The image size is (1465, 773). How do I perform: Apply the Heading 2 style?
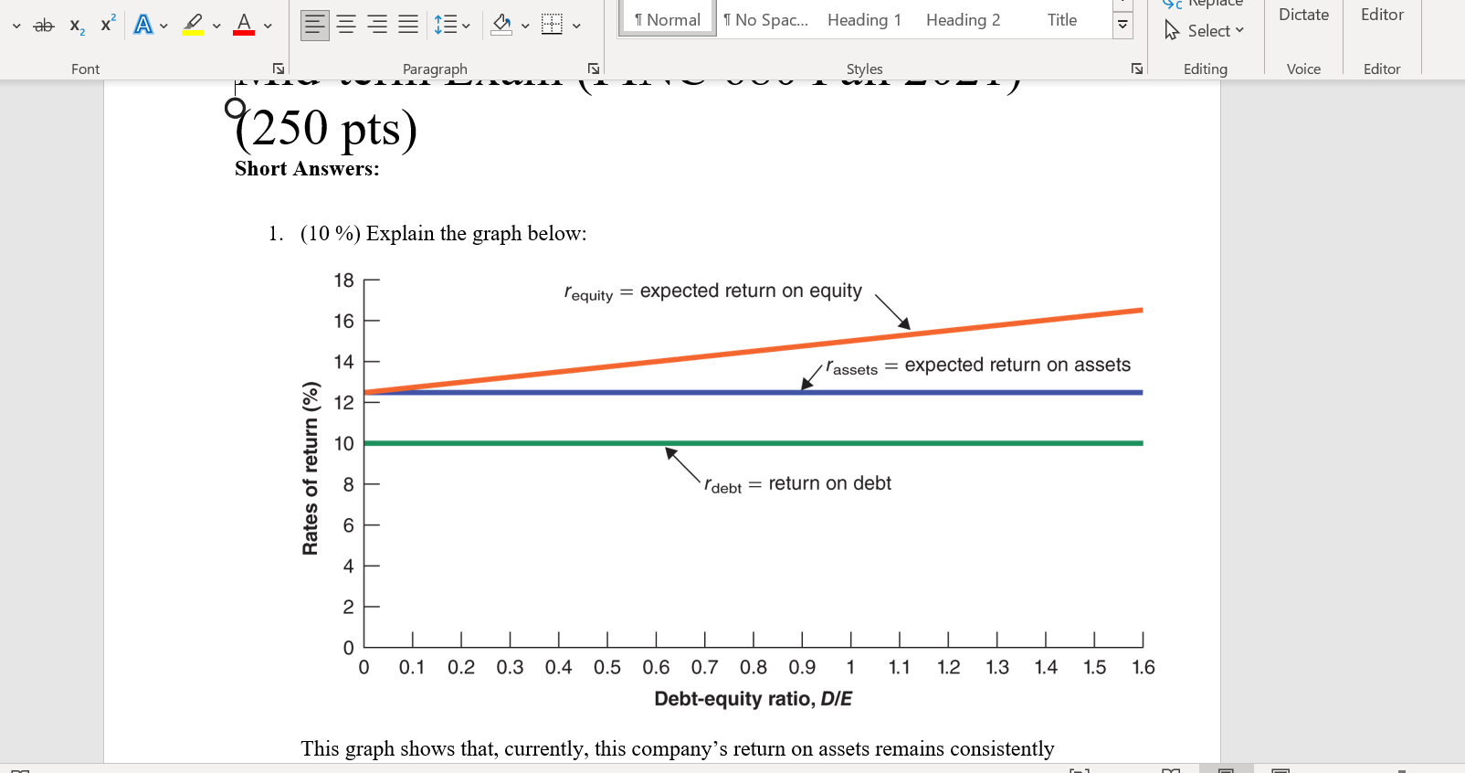click(x=963, y=19)
